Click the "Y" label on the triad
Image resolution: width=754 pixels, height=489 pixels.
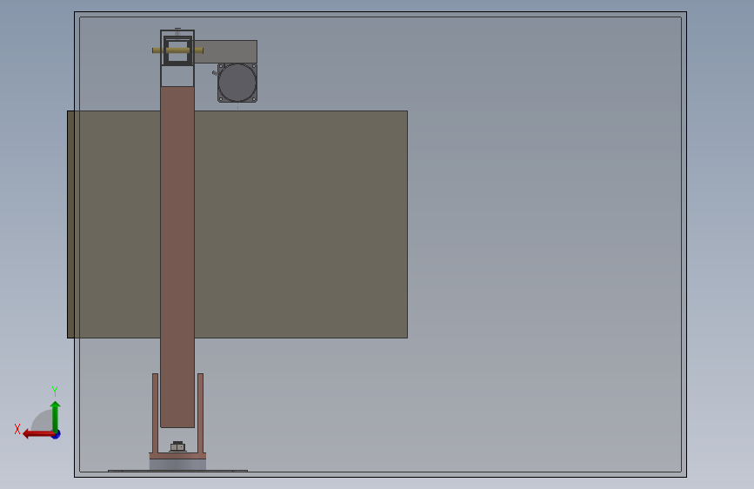55,391
